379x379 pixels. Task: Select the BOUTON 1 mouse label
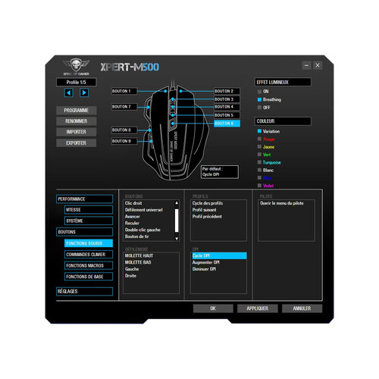click(x=124, y=91)
